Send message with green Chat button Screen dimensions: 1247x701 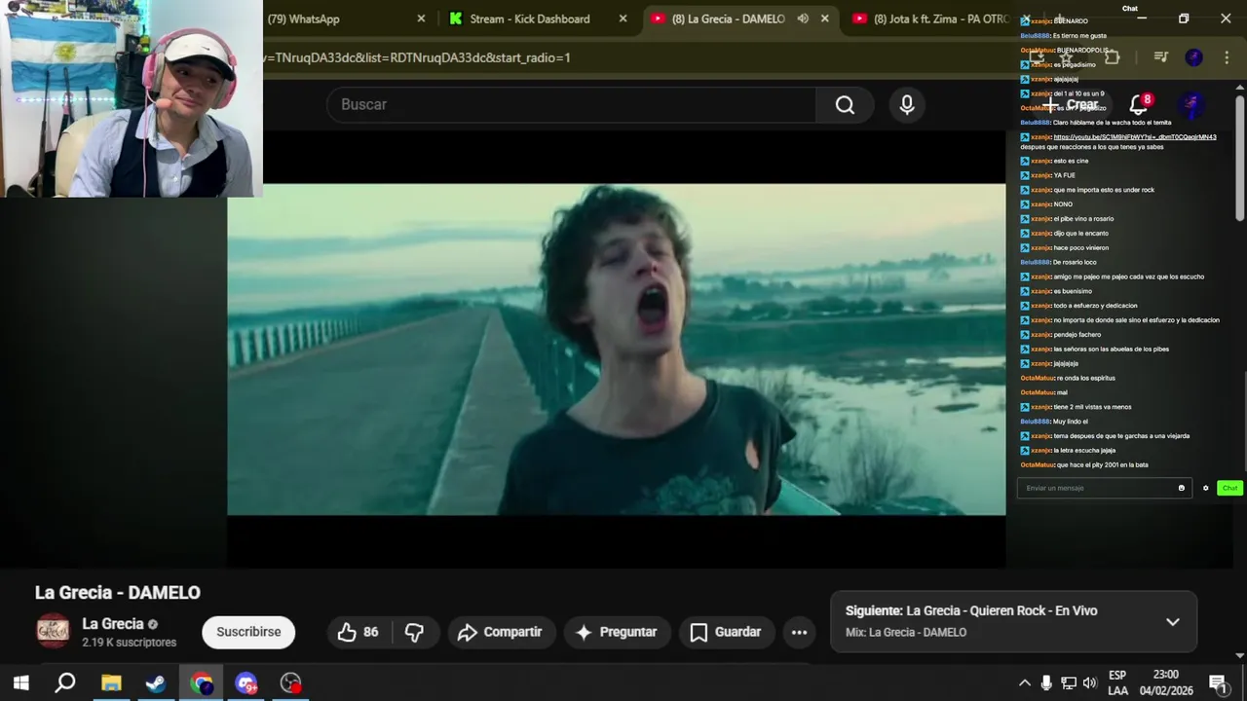point(1229,488)
